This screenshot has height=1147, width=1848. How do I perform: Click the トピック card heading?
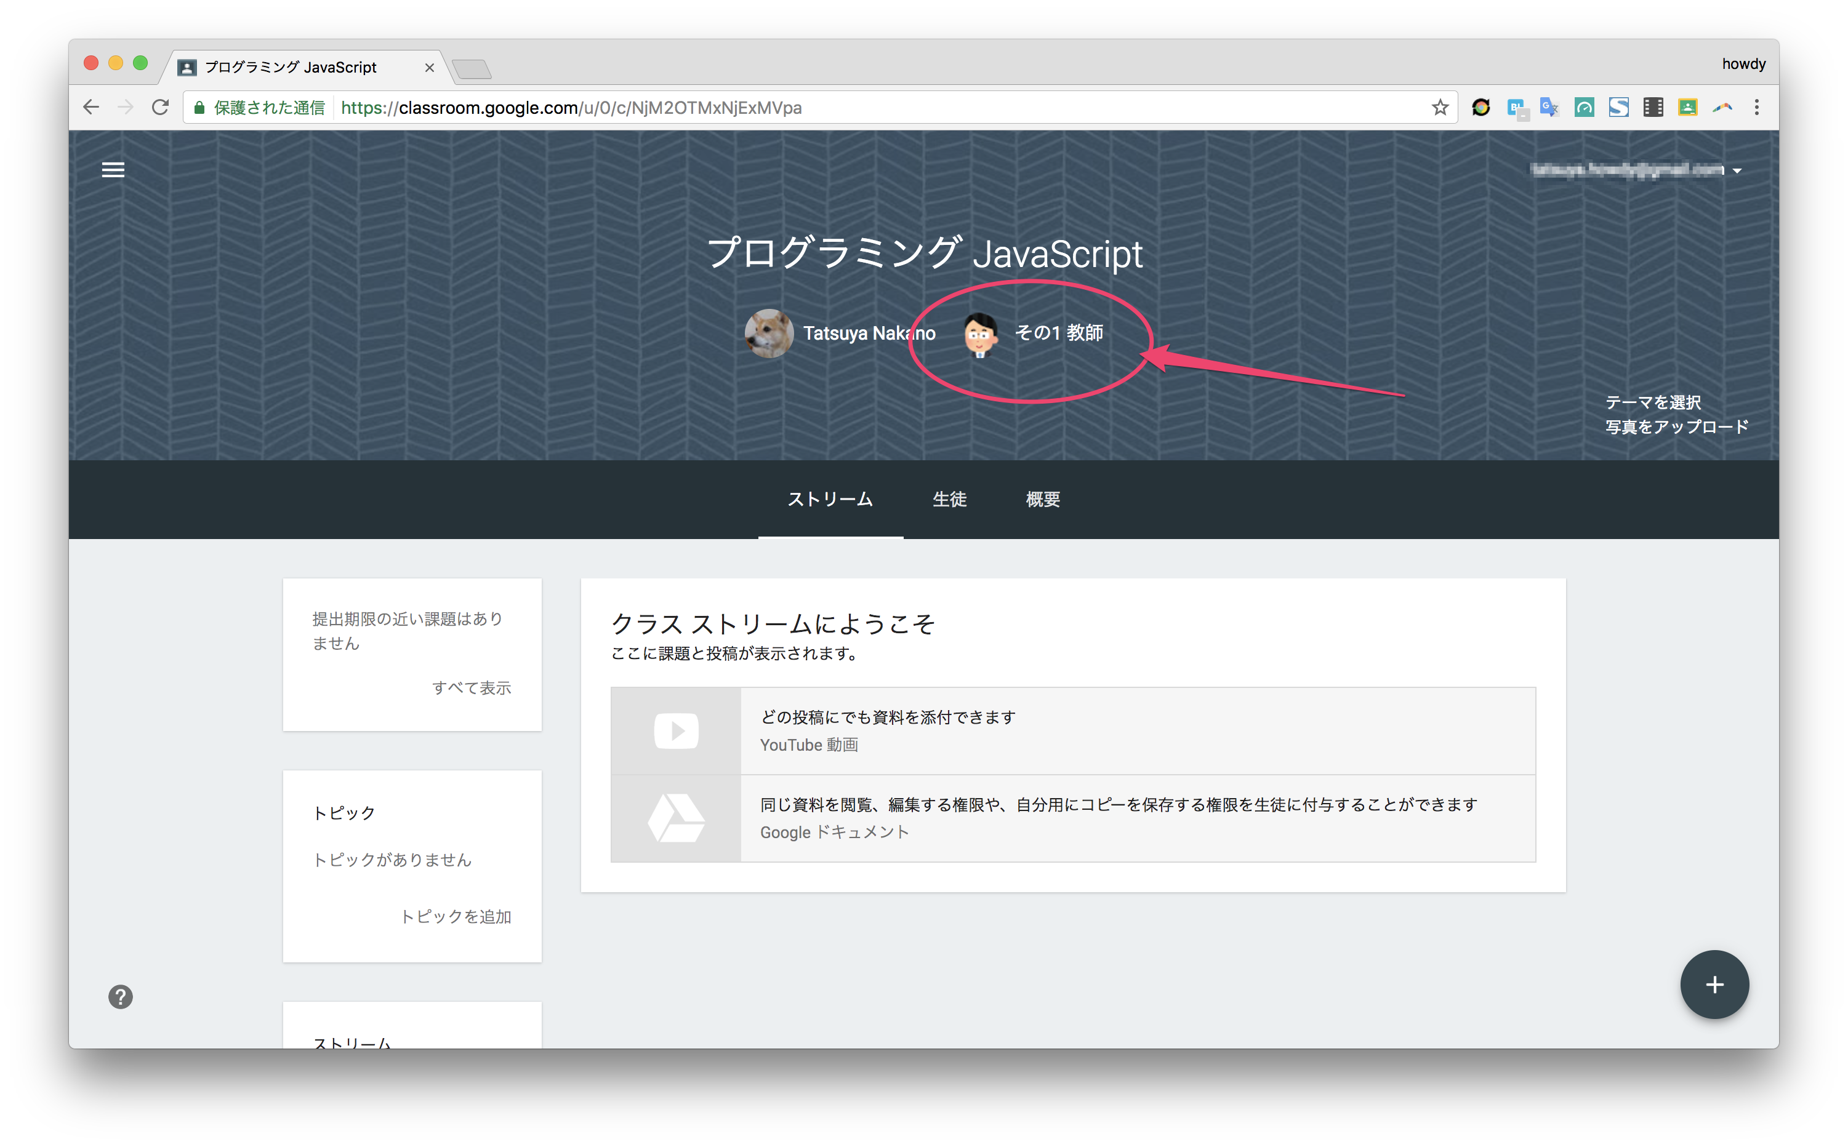[x=343, y=812]
